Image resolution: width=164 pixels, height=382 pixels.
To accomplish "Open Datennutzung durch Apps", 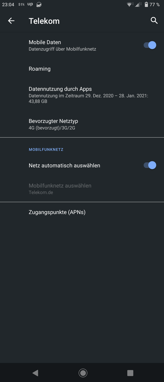I will [82, 95].
